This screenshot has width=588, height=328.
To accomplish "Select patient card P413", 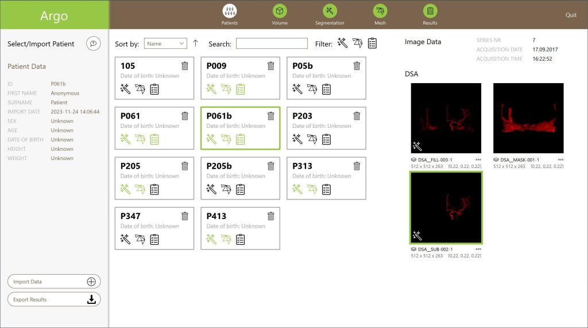I will [241, 228].
